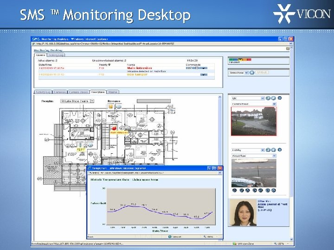Viewport: 334px width, 250px height.
Task: Click the 72.7 temperature reading on floorplan
Action: pyautogui.click(x=81, y=150)
